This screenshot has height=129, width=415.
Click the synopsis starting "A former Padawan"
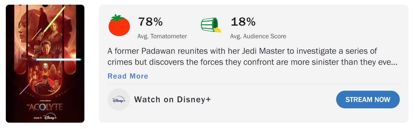[x=253, y=57]
